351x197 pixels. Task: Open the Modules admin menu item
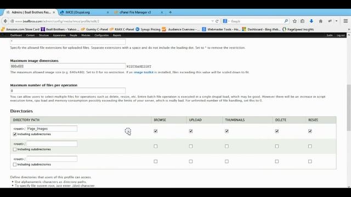(86, 35)
